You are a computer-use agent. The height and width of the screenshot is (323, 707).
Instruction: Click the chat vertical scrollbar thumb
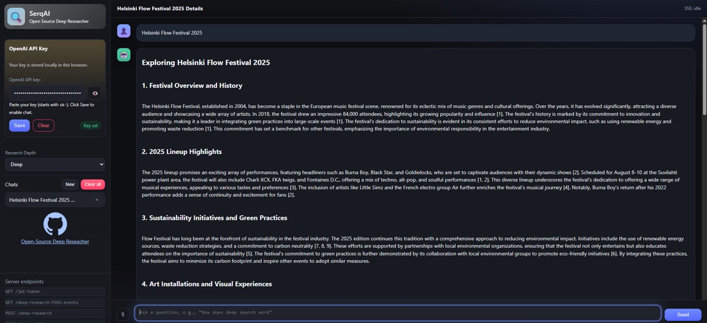[x=704, y=69]
